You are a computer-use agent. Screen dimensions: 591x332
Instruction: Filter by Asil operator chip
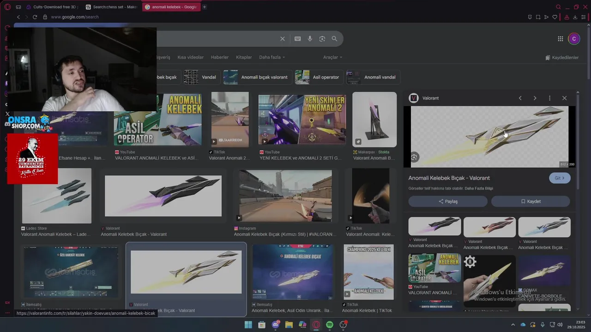click(x=319, y=77)
